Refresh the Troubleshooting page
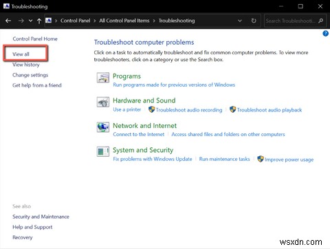Viewport: 330px width, 249px height. pyautogui.click(x=254, y=21)
